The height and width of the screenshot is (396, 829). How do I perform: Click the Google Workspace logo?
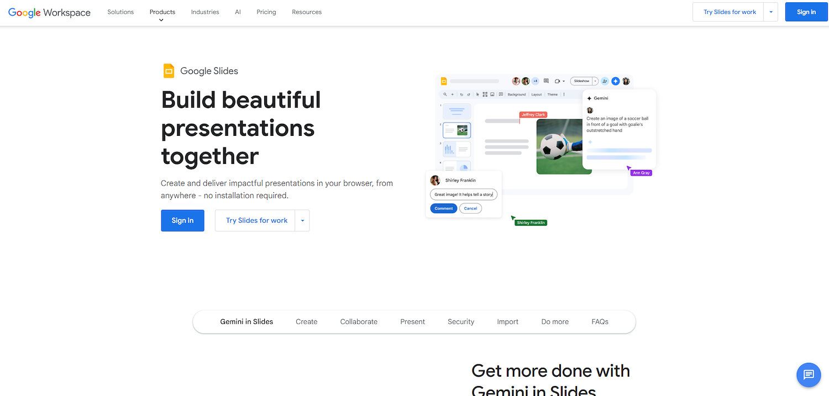(x=49, y=12)
